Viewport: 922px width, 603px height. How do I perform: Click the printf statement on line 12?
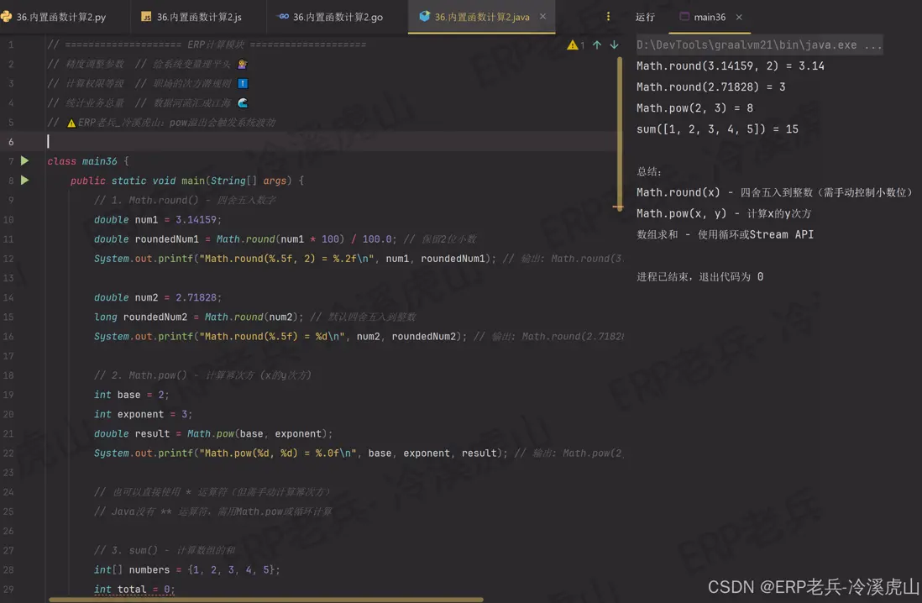click(x=295, y=259)
